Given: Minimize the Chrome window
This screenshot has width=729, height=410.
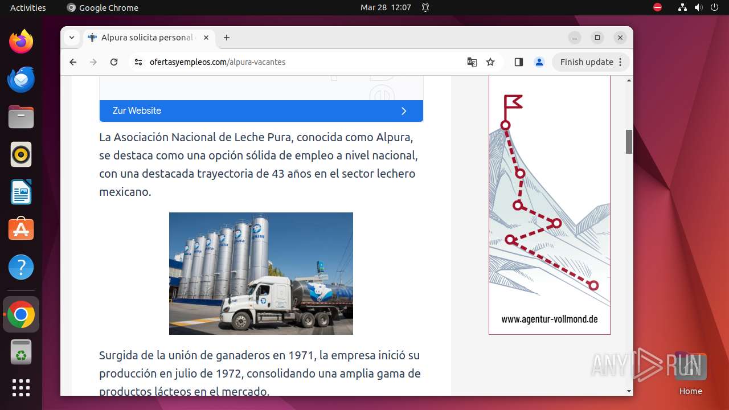Looking at the screenshot, I should coord(575,38).
